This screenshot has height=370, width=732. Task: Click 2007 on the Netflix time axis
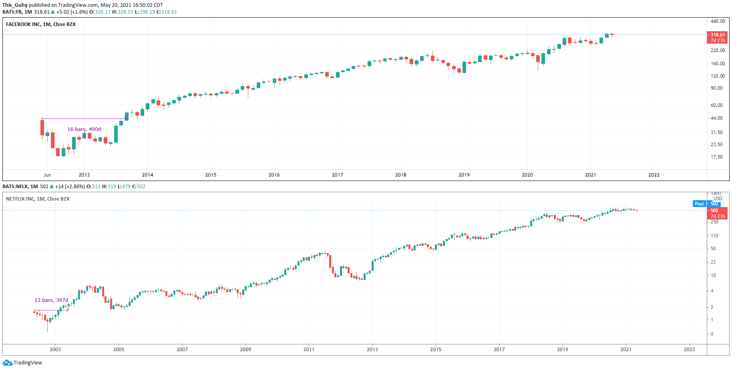click(x=182, y=350)
